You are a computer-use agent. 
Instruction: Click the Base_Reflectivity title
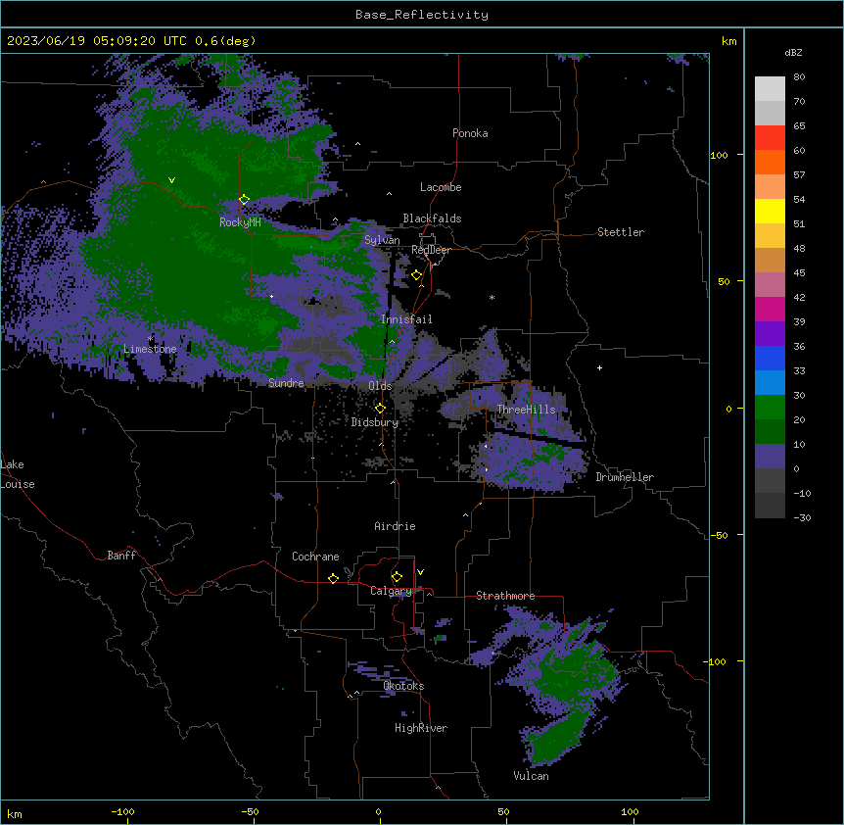pyautogui.click(x=422, y=15)
